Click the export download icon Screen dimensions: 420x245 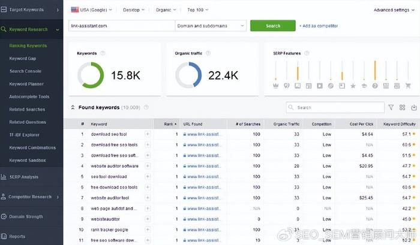[x=413, y=108]
